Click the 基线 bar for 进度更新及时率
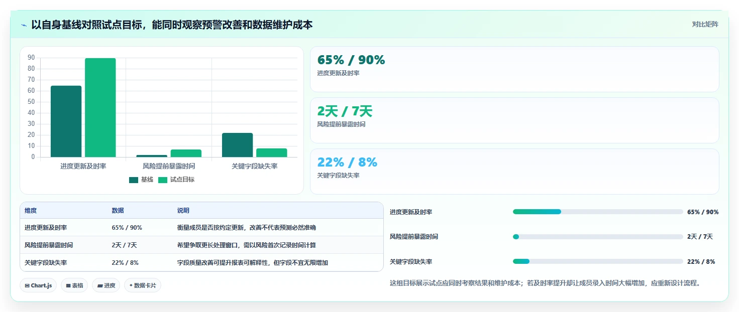 click(66, 121)
